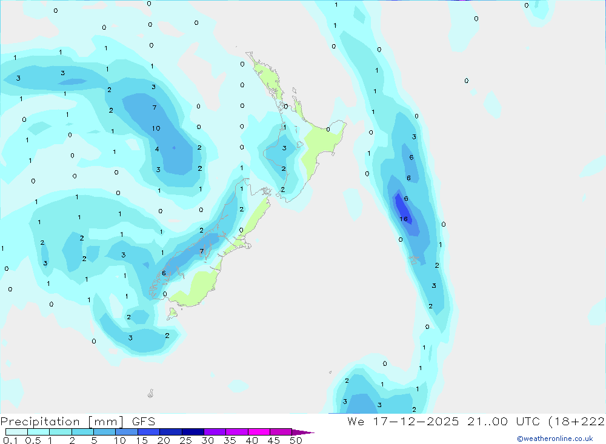
Task: Click the "17-12-2025" date text
Action: [x=416, y=421]
